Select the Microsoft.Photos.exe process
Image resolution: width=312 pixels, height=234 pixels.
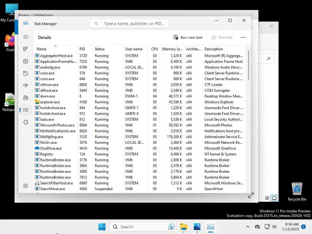[139, 125]
